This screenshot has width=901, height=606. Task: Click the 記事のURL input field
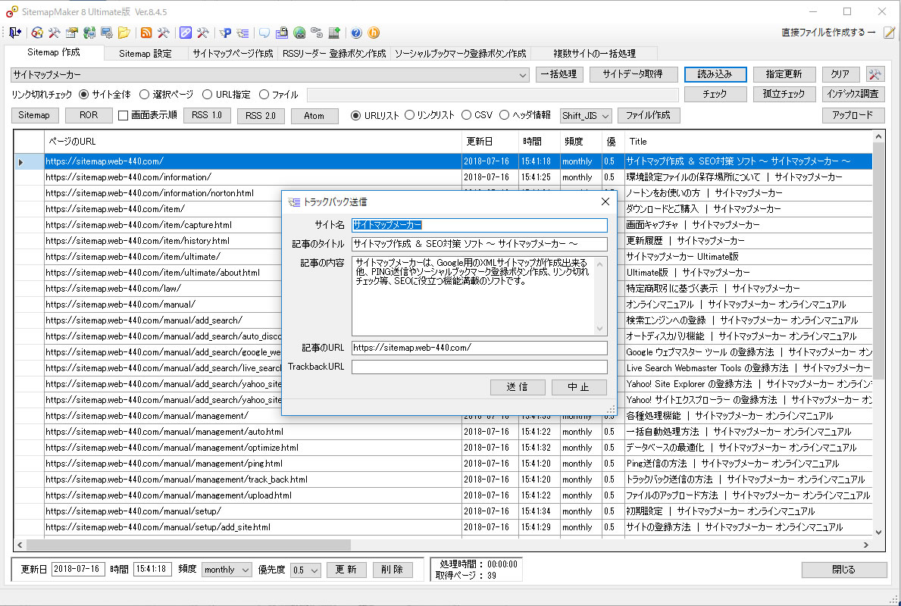tap(479, 348)
